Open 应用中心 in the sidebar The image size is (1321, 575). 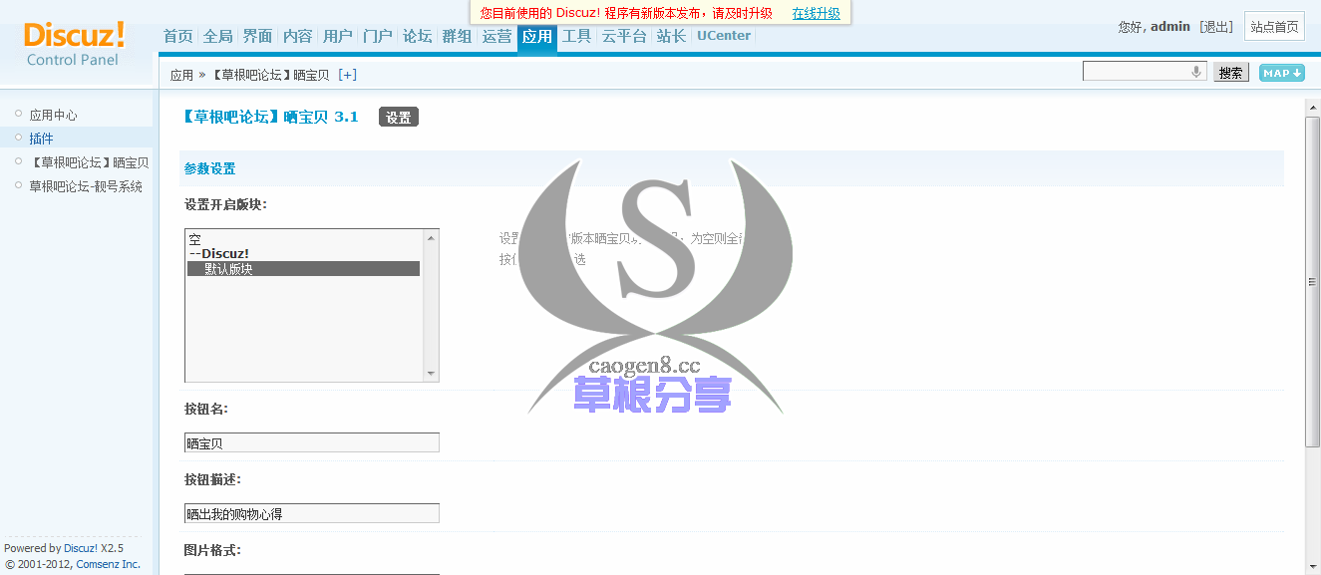[x=53, y=115]
